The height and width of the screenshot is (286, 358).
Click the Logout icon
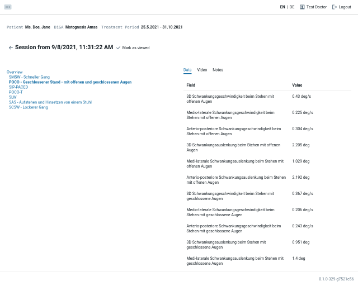pyautogui.click(x=335, y=7)
